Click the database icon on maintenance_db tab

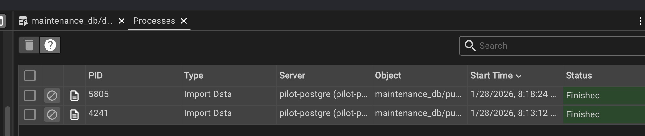(x=23, y=21)
